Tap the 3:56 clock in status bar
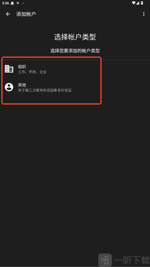The height and width of the screenshot is (267, 150). 5,3
